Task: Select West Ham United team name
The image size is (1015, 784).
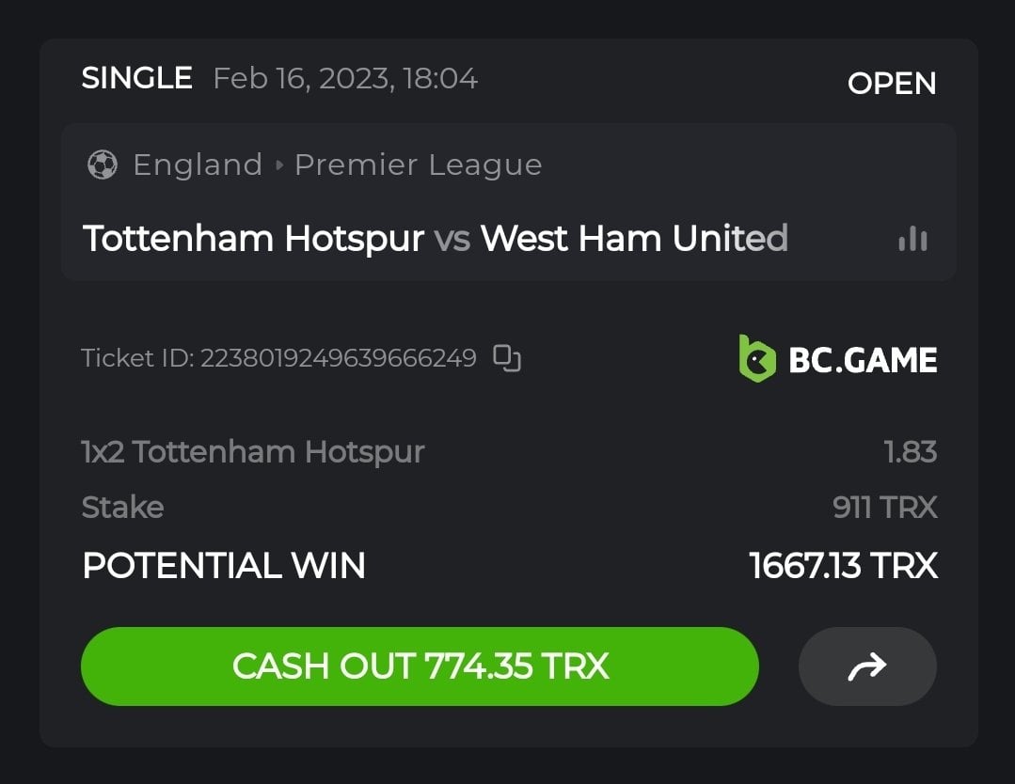Action: tap(634, 239)
